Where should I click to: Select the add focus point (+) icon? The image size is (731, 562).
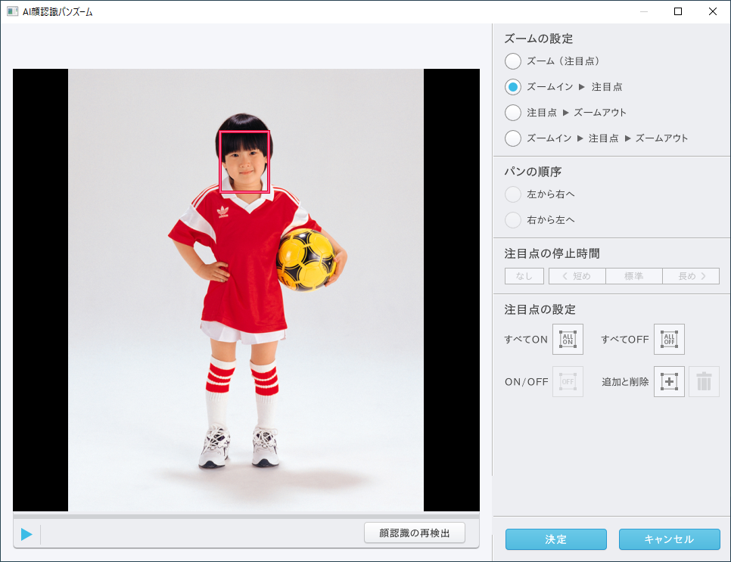click(668, 381)
